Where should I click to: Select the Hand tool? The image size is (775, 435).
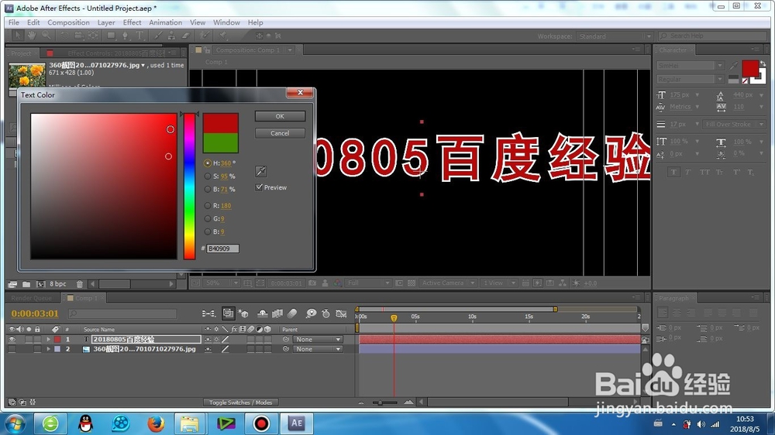(x=32, y=36)
